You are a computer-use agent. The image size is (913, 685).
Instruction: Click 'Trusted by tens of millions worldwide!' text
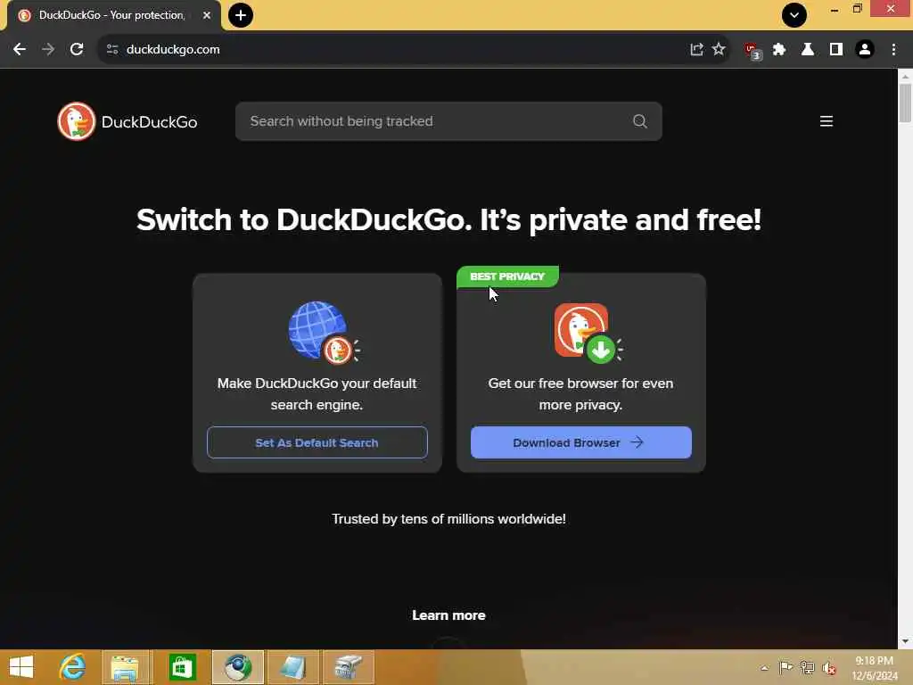pos(449,519)
